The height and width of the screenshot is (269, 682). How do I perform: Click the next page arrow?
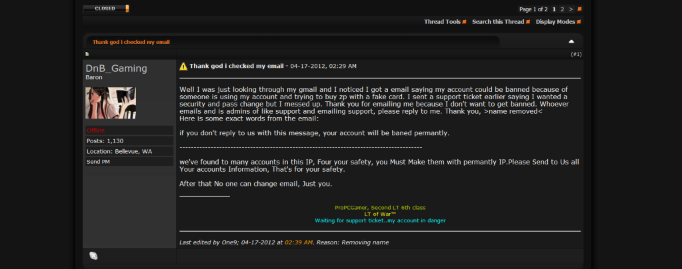click(x=571, y=9)
